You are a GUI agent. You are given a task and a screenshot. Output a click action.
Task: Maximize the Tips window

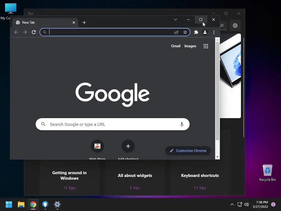(226, 13)
